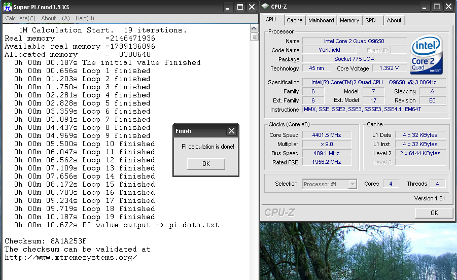Click the Version 1.51 label

[x=429, y=198]
